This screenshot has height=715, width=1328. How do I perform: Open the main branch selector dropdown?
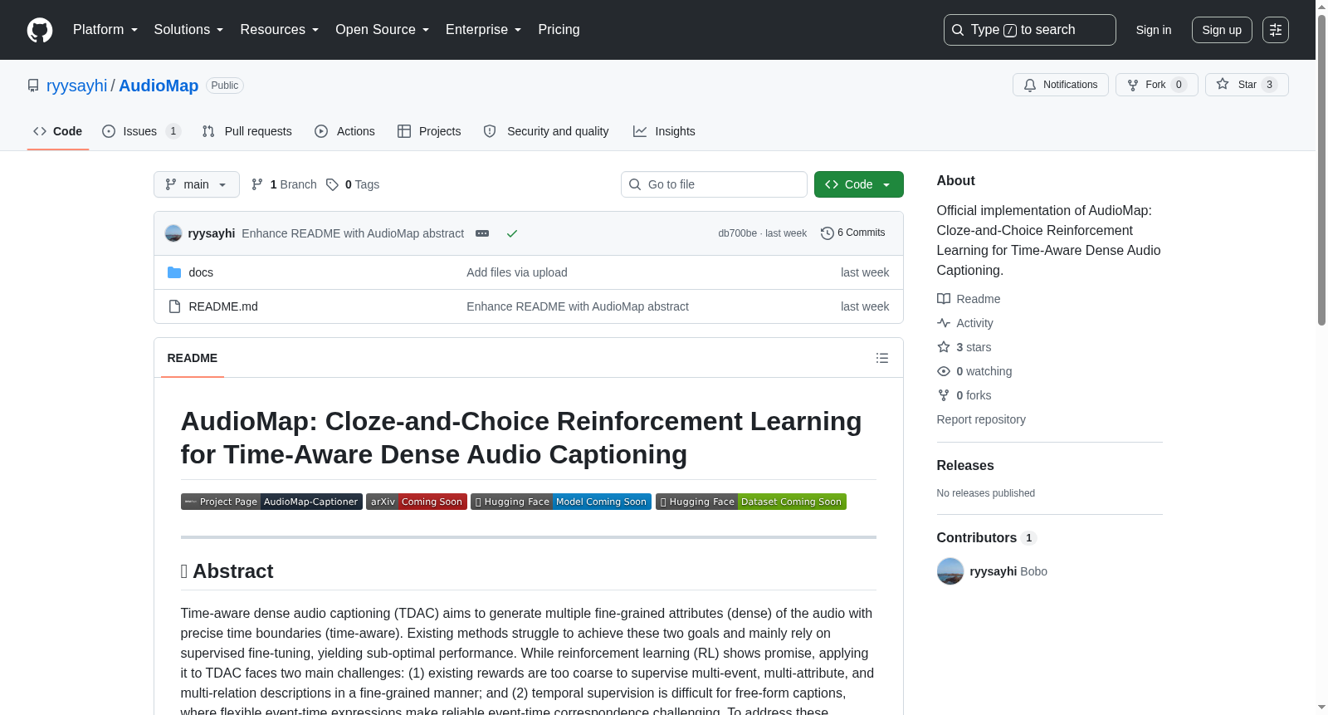point(197,184)
